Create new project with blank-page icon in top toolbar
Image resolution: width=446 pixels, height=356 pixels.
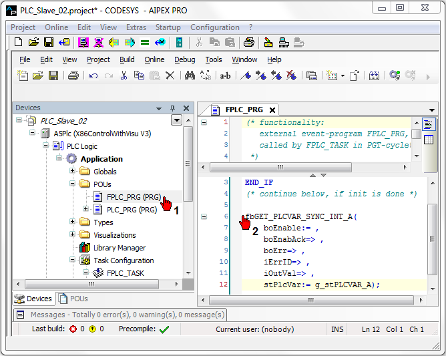19,42
